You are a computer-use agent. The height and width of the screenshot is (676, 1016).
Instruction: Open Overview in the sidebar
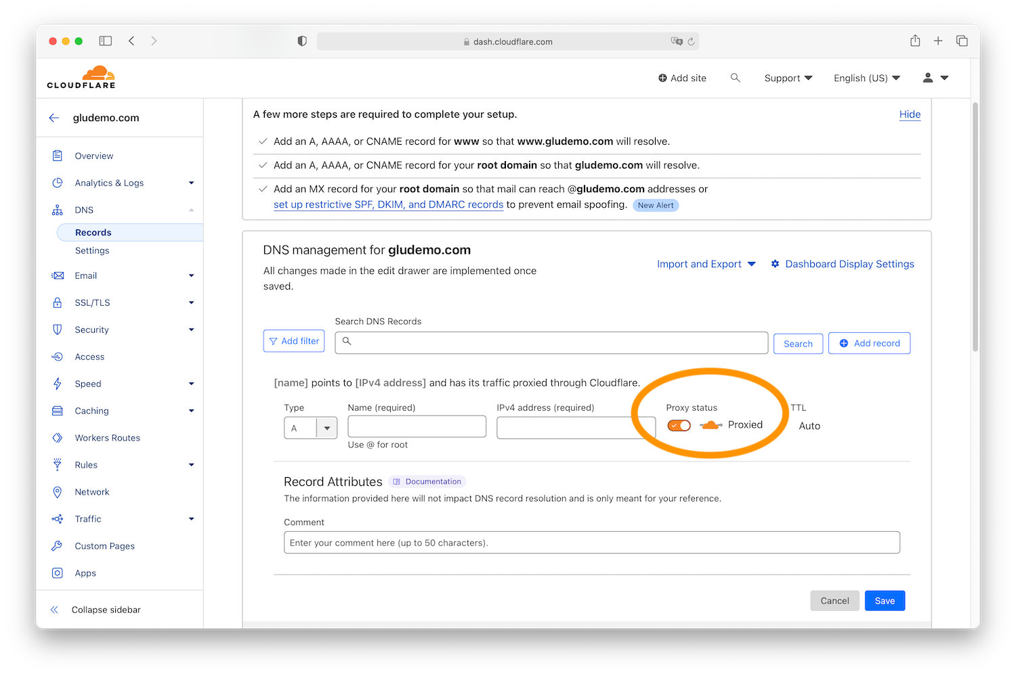click(94, 156)
